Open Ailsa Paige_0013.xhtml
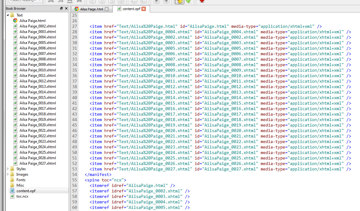360x211 pixels. 38,87
